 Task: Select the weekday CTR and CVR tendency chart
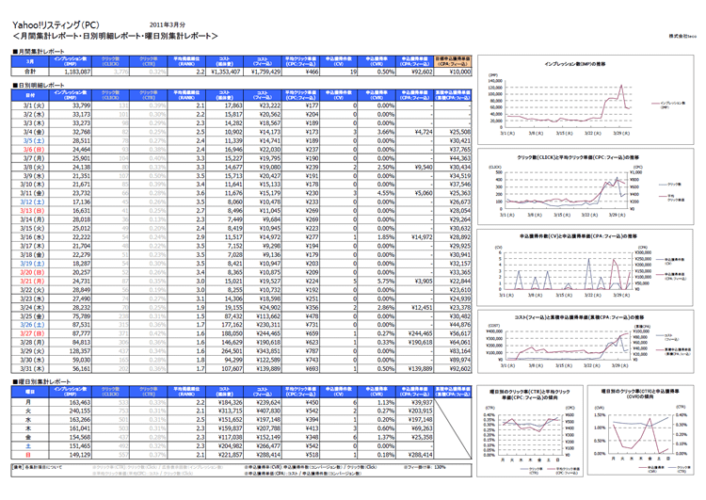(640, 430)
